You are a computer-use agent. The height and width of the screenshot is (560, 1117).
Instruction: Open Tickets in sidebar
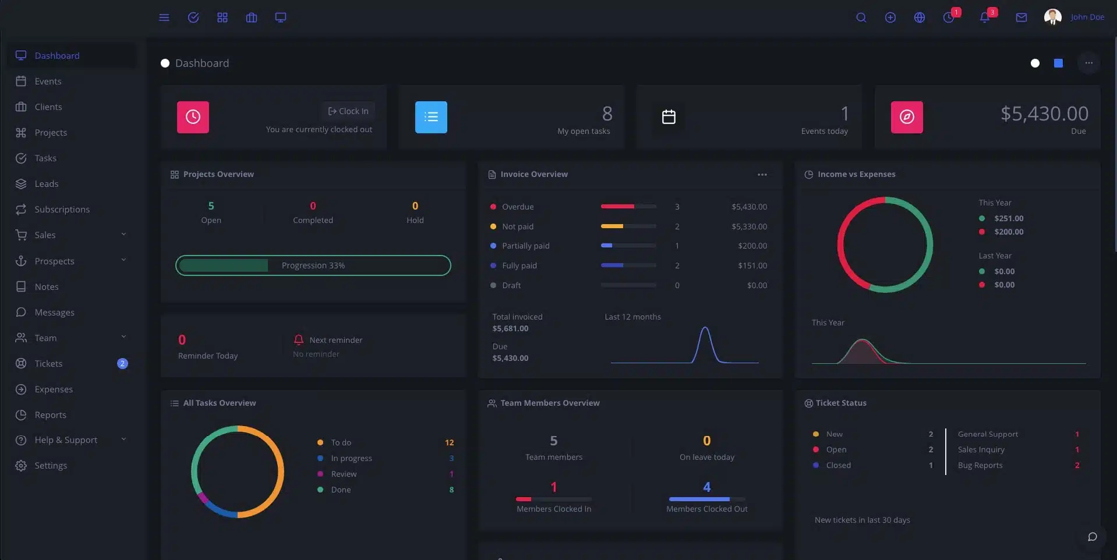72,363
